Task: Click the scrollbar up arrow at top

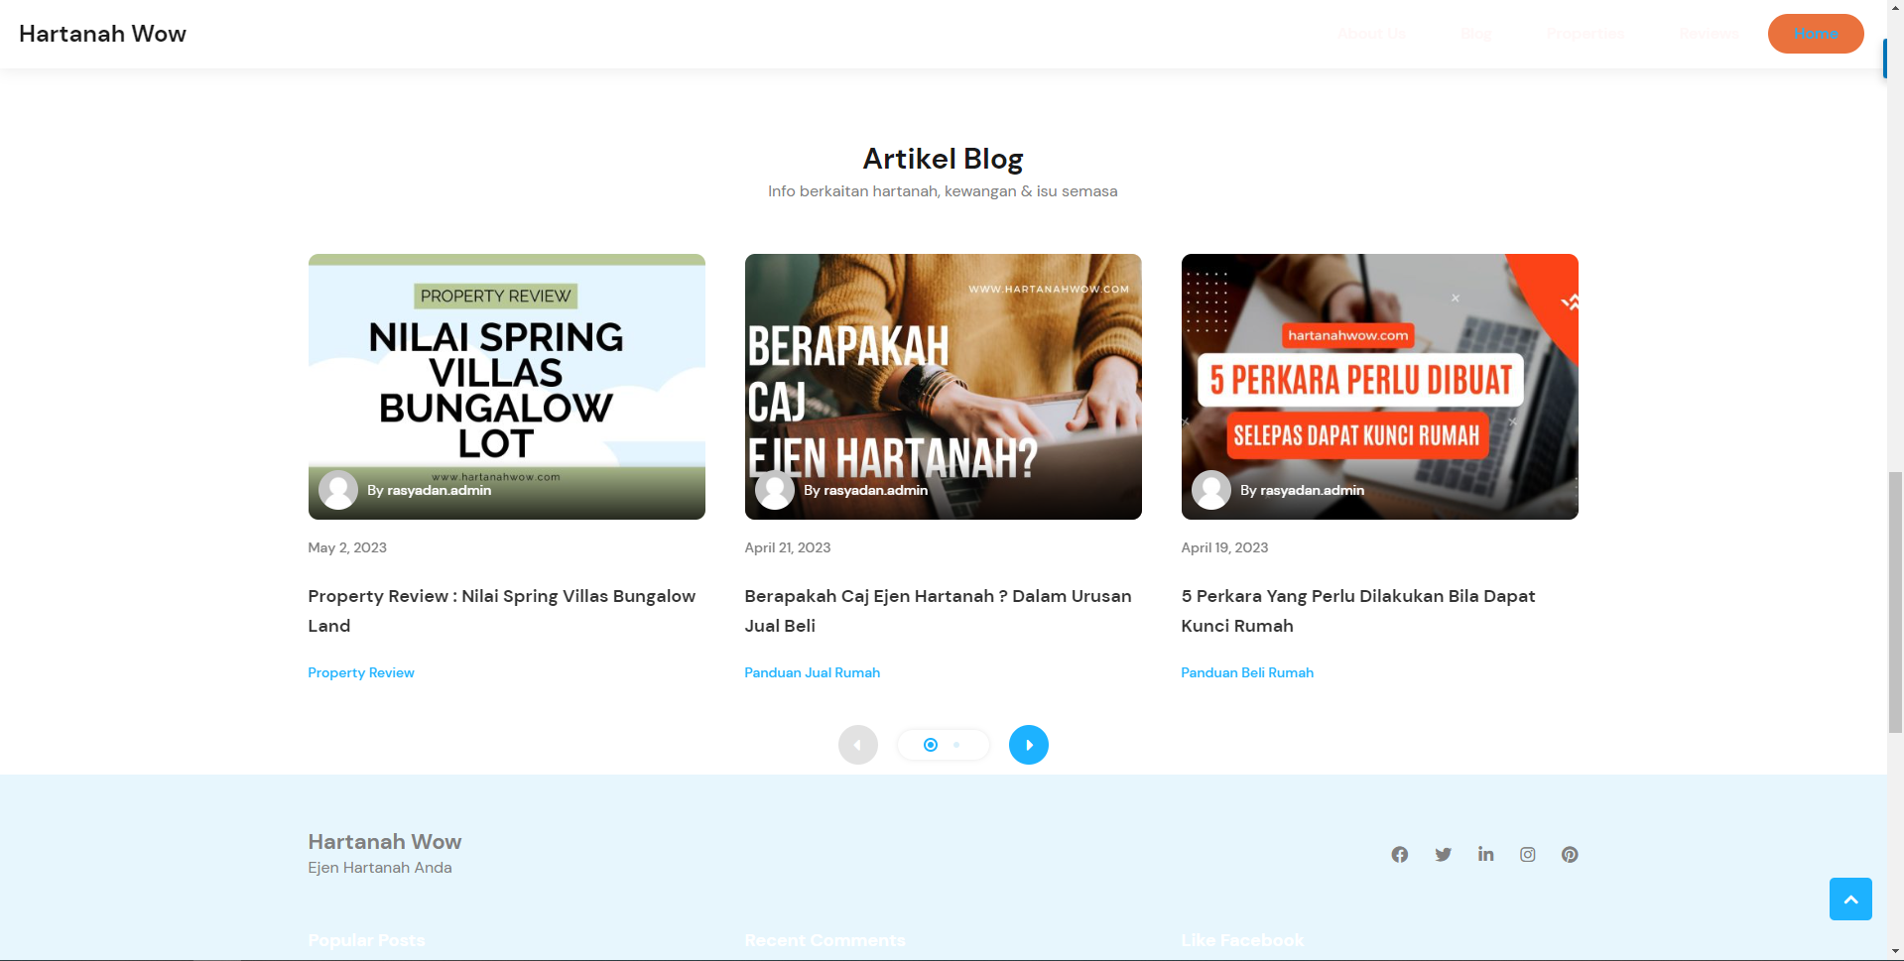Action: point(1895,8)
